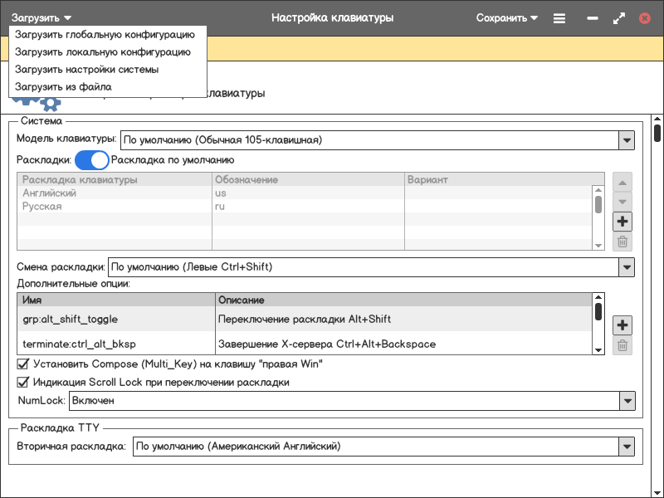Click the "Загрузить" button in title bar

41,17
